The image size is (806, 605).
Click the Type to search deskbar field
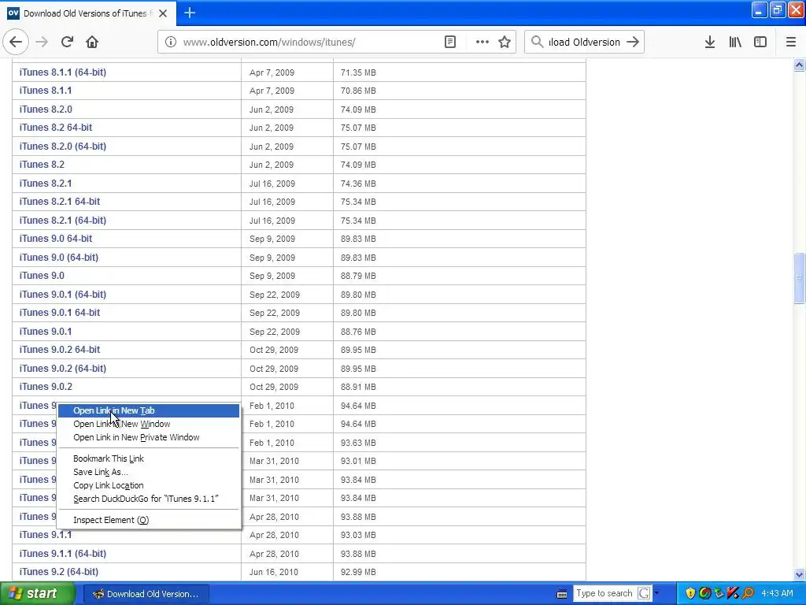pyautogui.click(x=604, y=594)
